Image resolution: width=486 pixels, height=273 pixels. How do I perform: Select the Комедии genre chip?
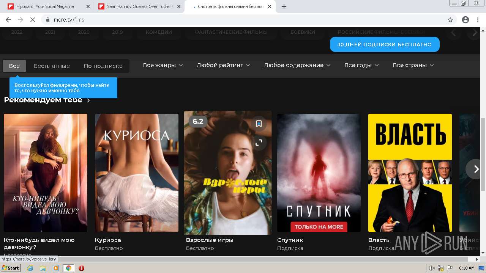pyautogui.click(x=159, y=33)
